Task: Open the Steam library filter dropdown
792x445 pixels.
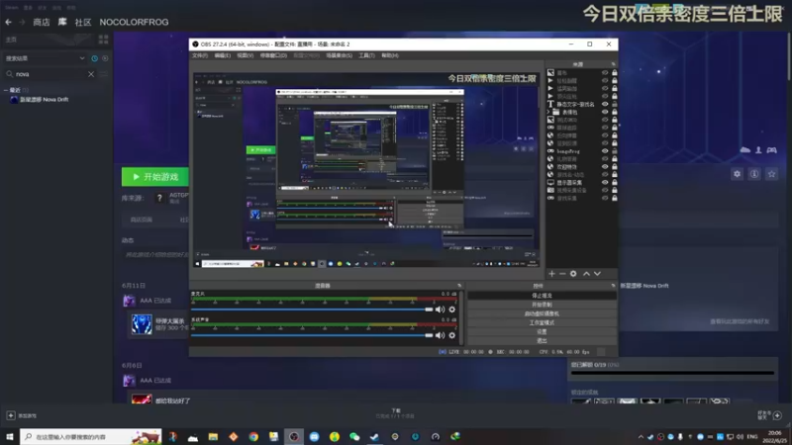Action: click(82, 58)
